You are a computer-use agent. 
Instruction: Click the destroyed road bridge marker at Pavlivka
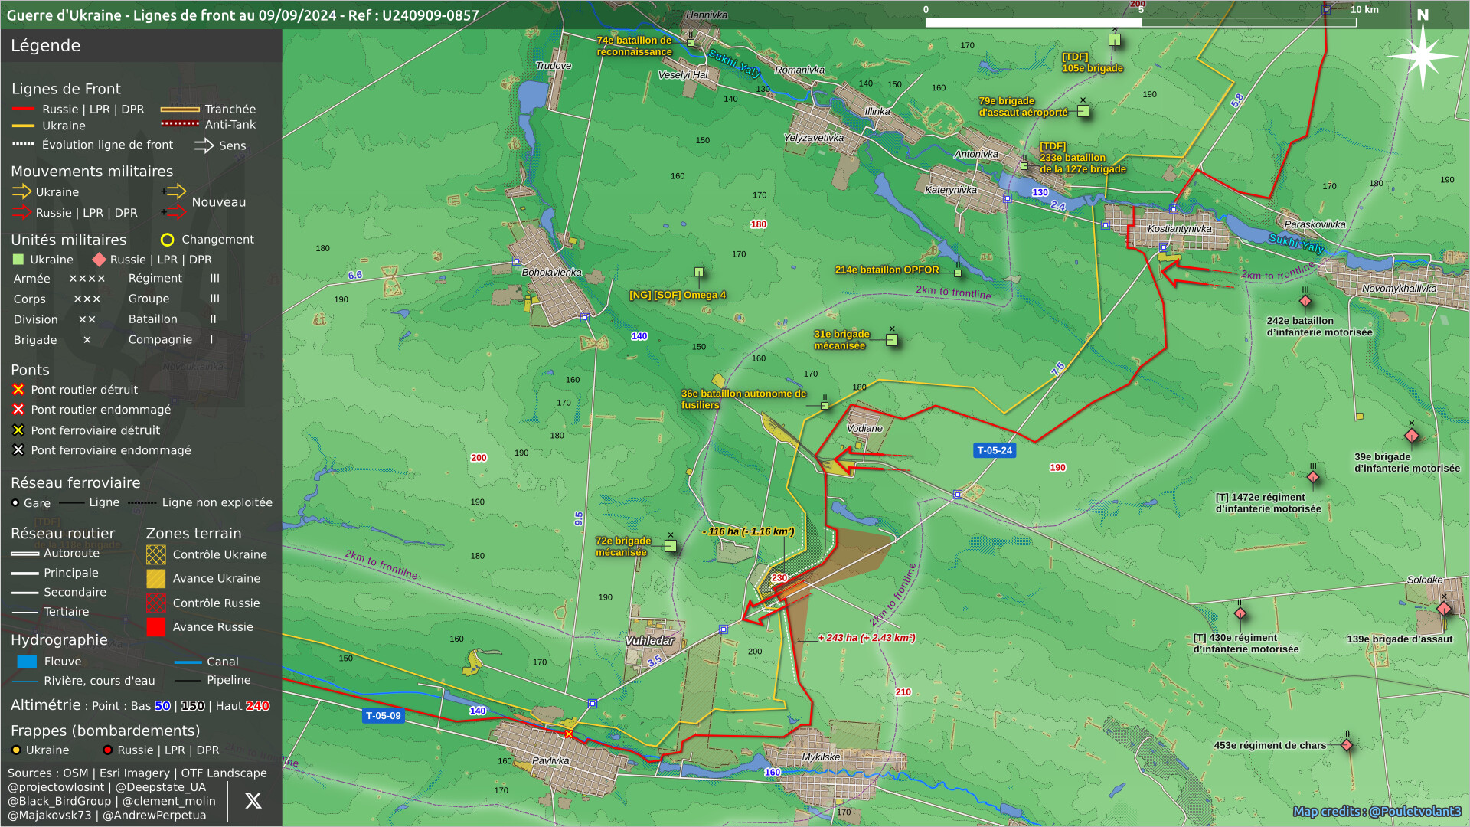point(569,734)
